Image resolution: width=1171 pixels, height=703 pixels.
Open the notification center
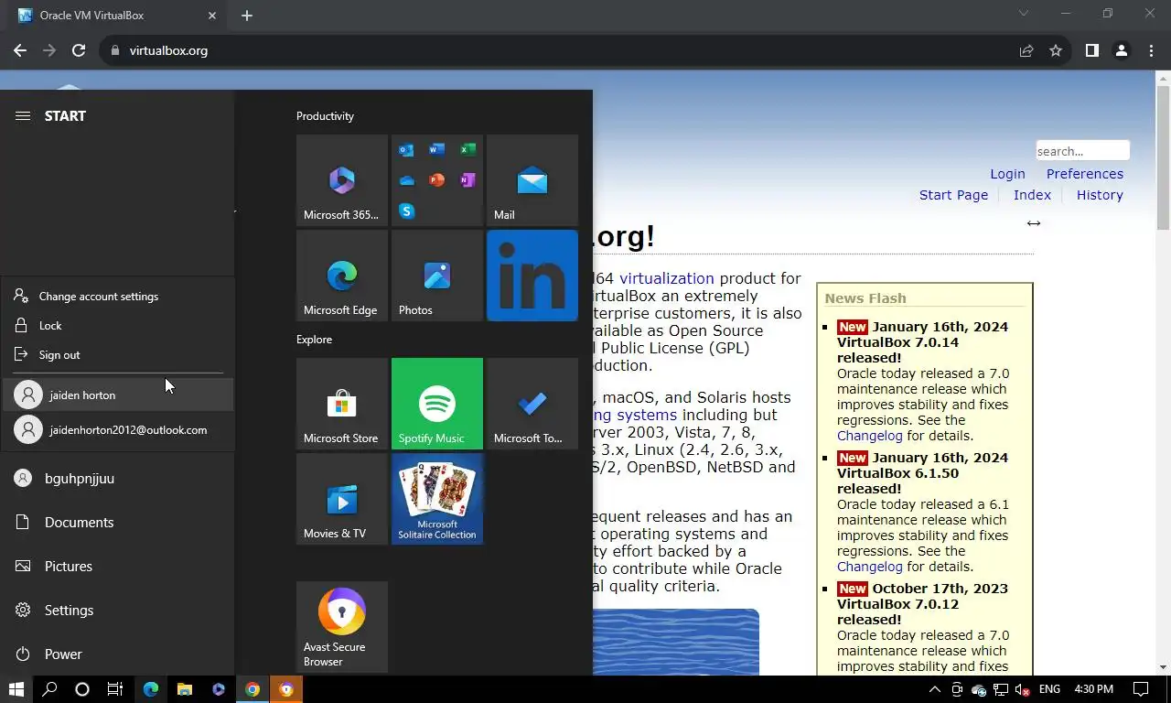tap(1141, 689)
